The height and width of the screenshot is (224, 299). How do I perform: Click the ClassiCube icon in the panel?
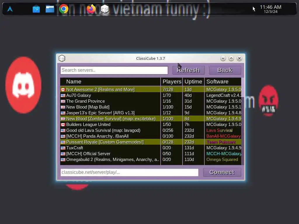click(x=105, y=9)
